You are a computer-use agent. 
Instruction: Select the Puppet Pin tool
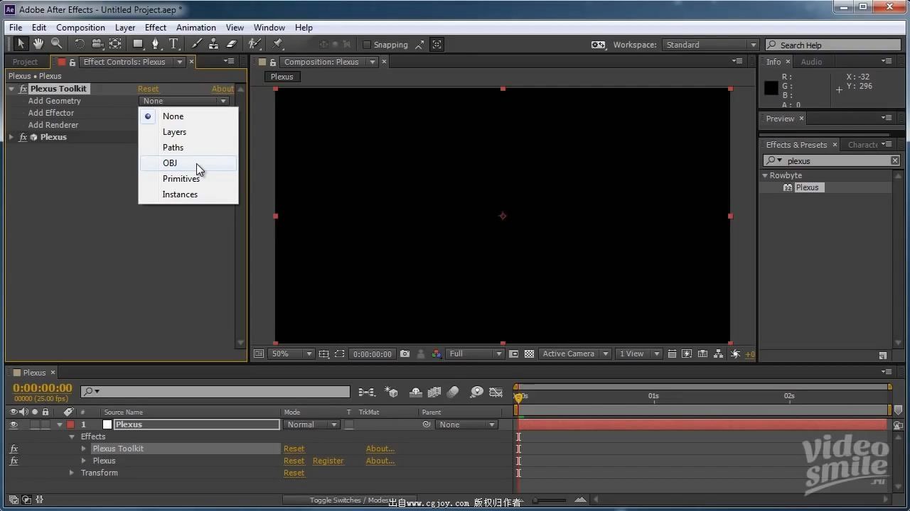pyautogui.click(x=278, y=44)
